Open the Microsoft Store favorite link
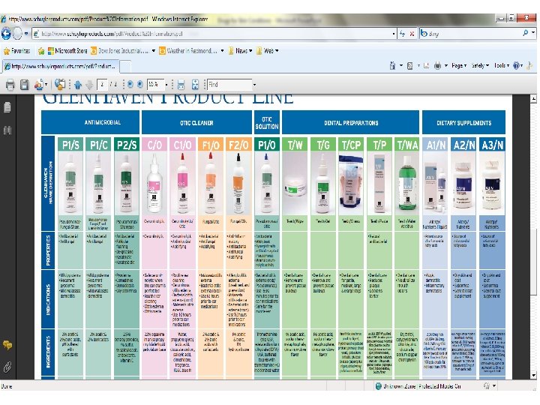Viewport: 540px width, 405px height. click(x=67, y=51)
